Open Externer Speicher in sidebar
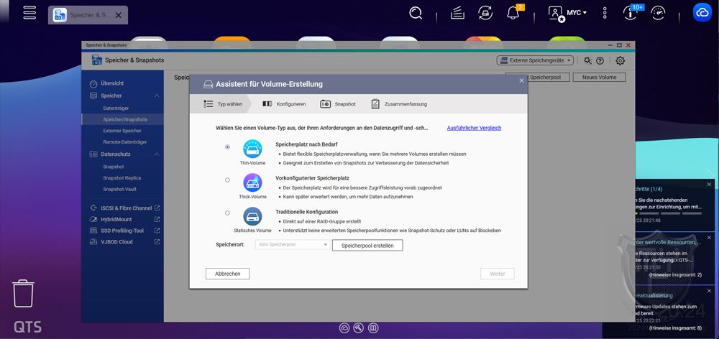The height and width of the screenshot is (339, 719). (x=122, y=131)
